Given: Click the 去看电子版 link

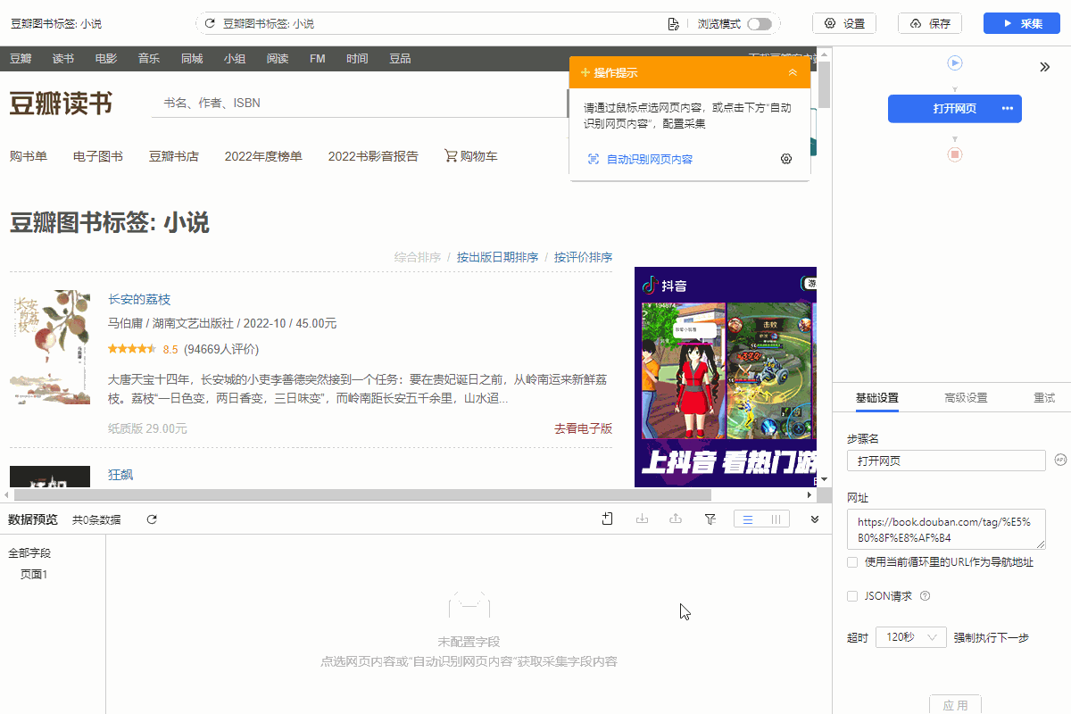Looking at the screenshot, I should [584, 428].
